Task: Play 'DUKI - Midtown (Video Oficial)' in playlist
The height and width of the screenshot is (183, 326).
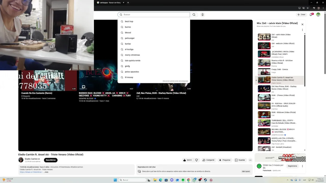Action: click(280, 115)
